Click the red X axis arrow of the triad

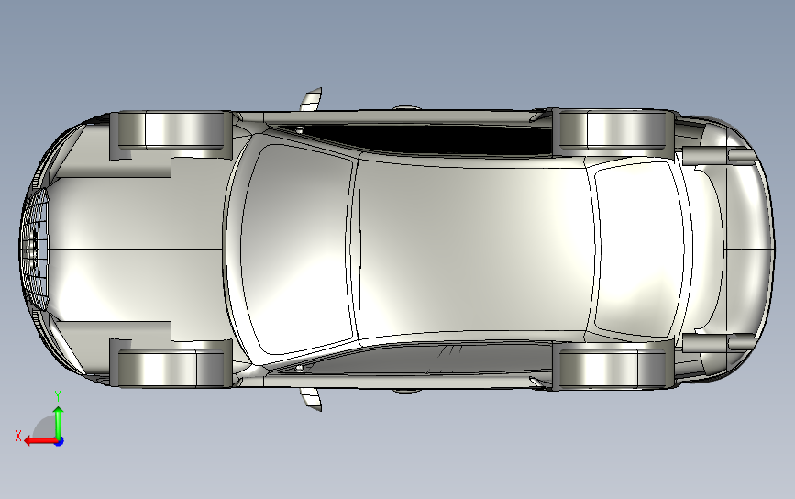[x=39, y=441]
